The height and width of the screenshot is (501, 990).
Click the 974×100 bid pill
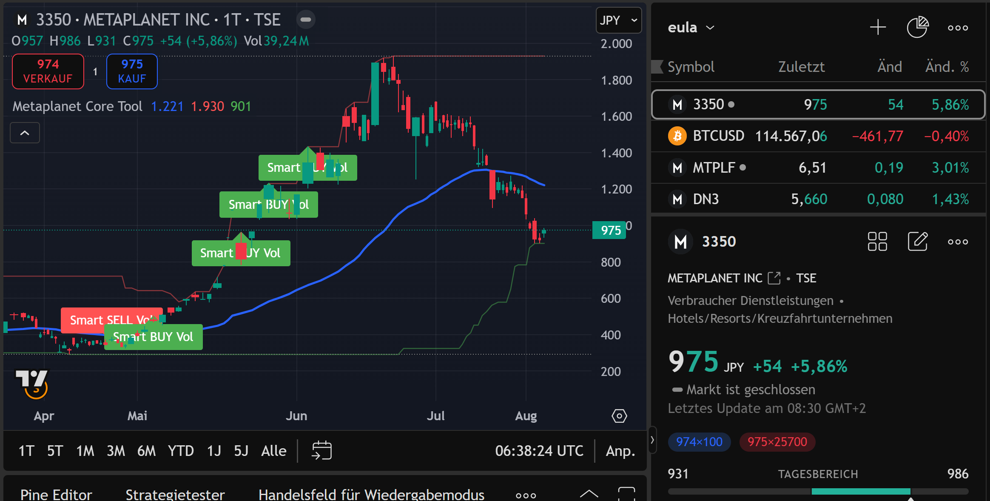click(x=699, y=442)
